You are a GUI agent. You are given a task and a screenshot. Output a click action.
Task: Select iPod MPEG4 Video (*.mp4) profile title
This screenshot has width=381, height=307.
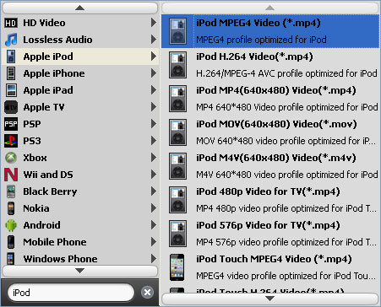pos(259,23)
